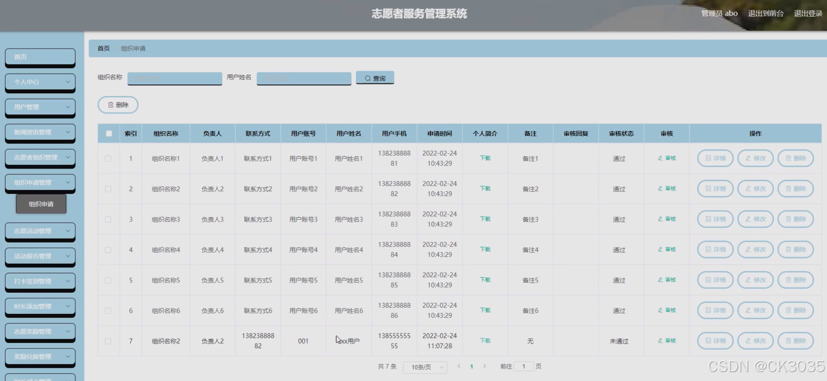Check the box for row 组织名称6
This screenshot has width=827, height=381.
pyautogui.click(x=108, y=311)
